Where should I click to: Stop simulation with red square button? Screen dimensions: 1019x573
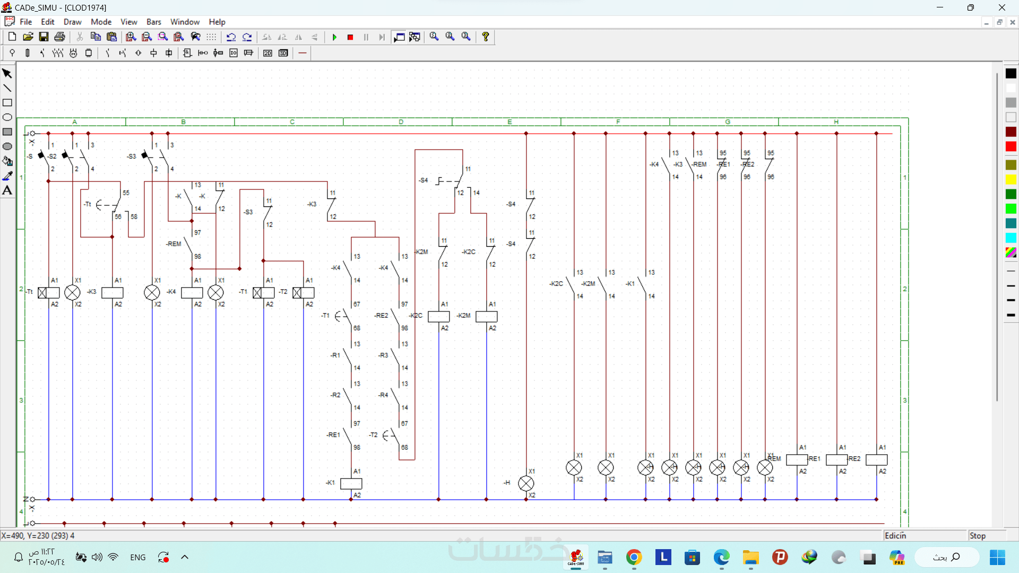[350, 37]
